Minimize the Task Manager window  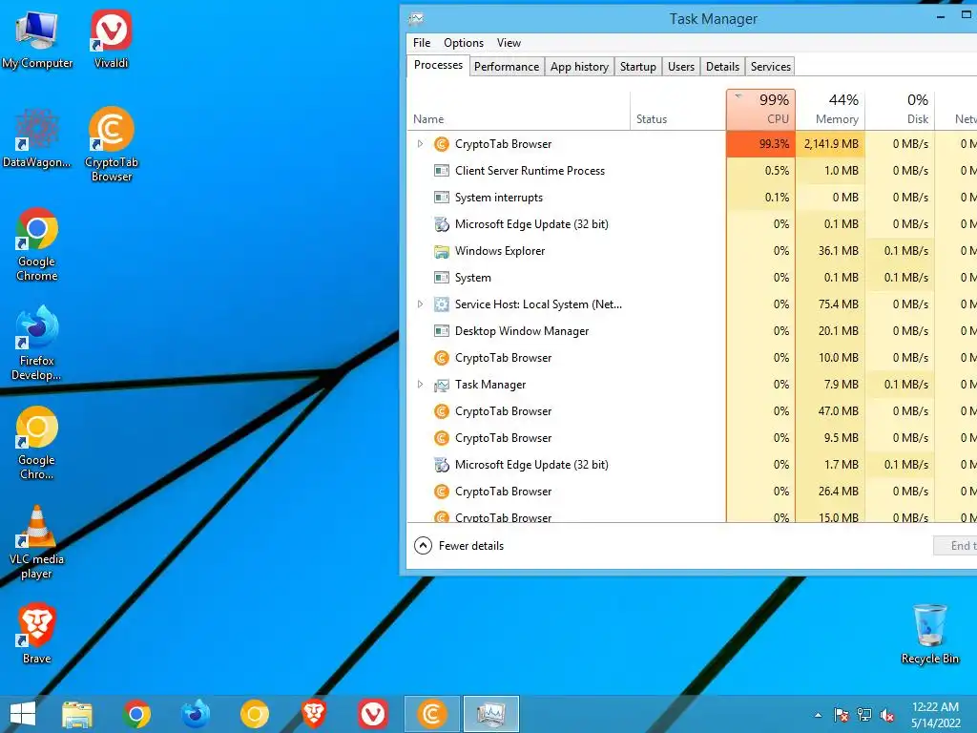(940, 17)
